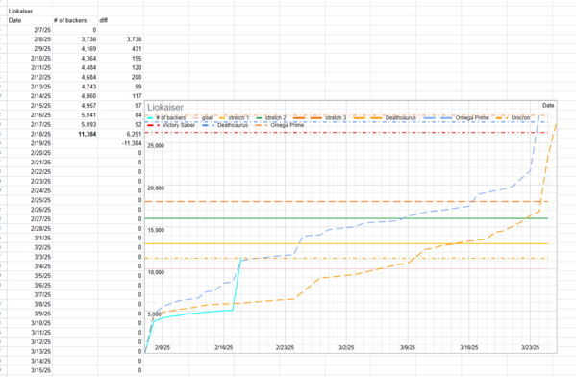The height and width of the screenshot is (377, 576).
Task: Select the 20,000 y-axis label on chart
Action: tap(156, 188)
